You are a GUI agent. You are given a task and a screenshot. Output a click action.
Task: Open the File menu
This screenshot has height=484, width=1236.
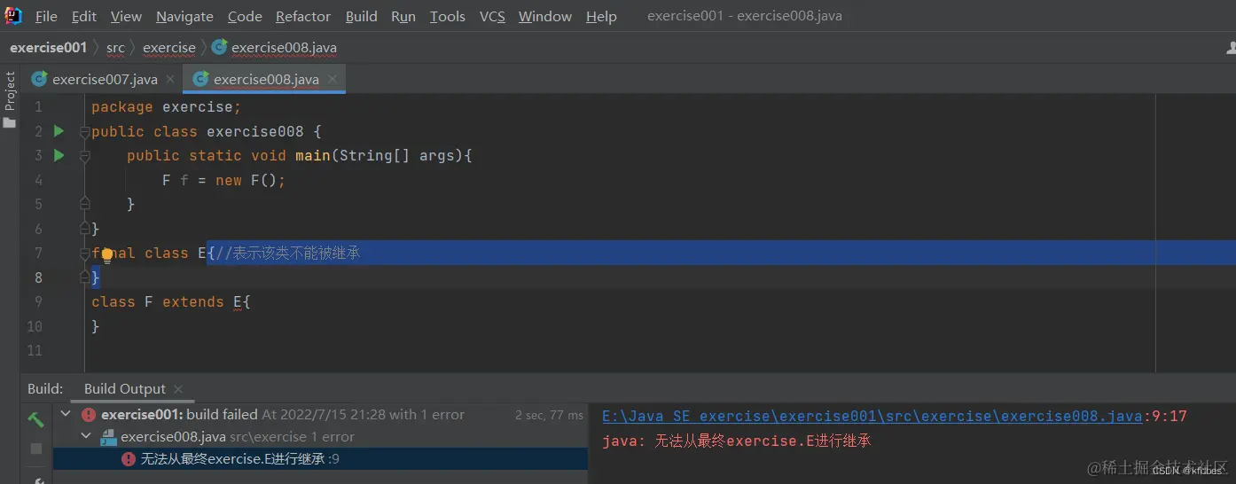coord(46,16)
